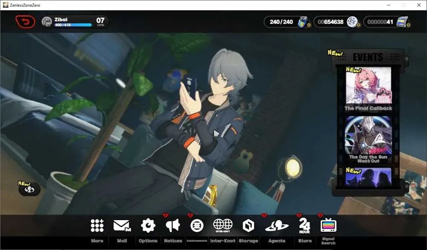
Task: Click the ZenlessZoneZero window app icon
Action: pyautogui.click(x=6, y=5)
